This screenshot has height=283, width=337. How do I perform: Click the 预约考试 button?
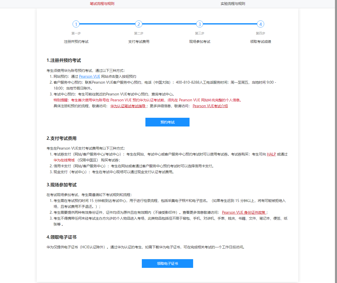pos(167,122)
